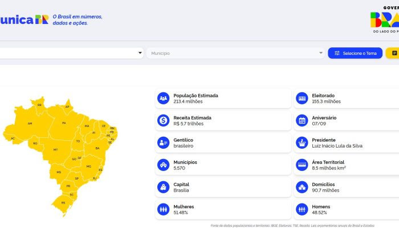Click the Aniversário calendar icon
This screenshot has width=399, height=228.
pyautogui.click(x=302, y=120)
